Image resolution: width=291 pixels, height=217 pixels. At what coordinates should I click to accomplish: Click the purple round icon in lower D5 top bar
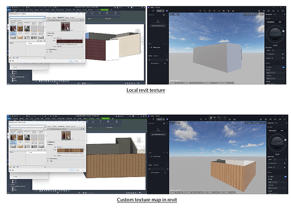[x=167, y=119]
